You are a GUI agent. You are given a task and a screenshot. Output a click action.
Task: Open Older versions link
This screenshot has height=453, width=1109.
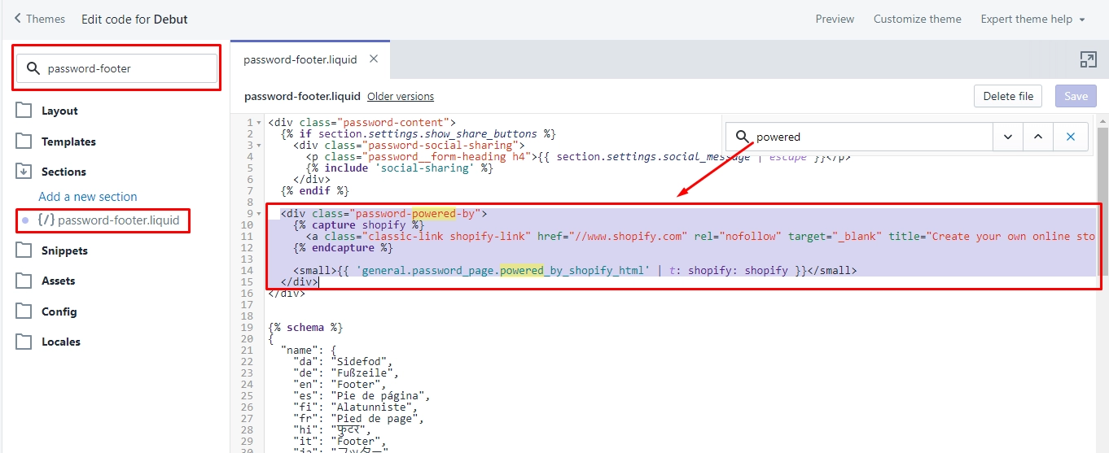tap(401, 96)
